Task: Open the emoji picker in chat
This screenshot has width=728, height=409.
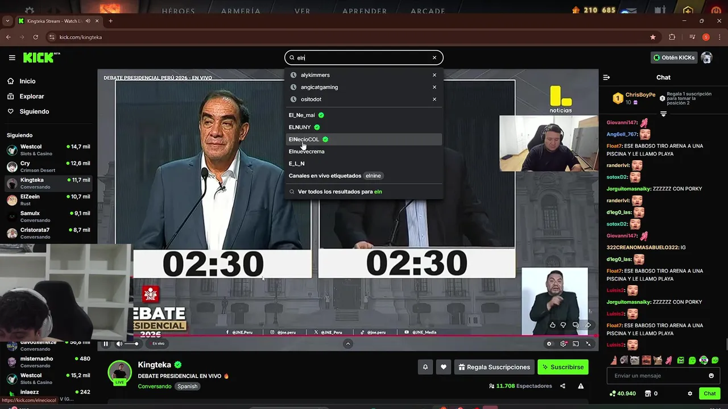Action: (x=711, y=375)
